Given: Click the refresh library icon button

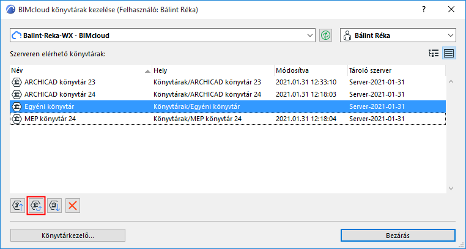Looking at the screenshot, I should point(36,206).
